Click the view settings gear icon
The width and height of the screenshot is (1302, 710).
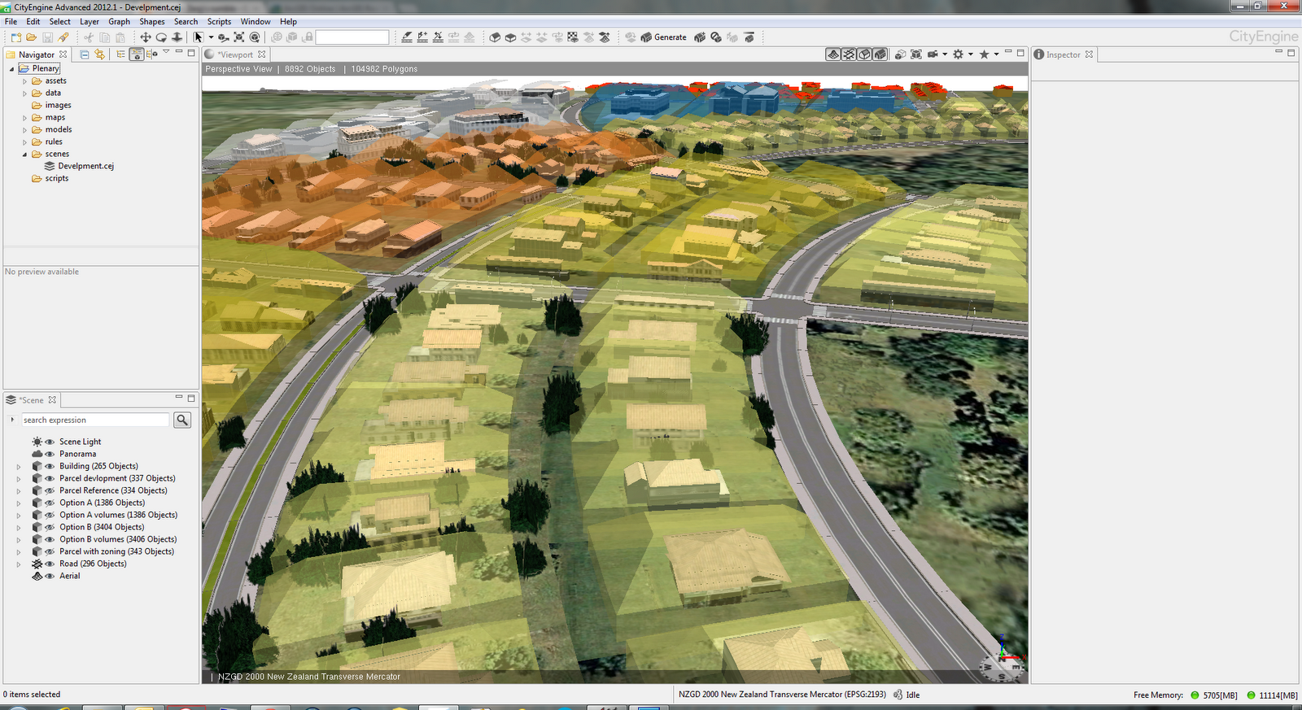[959, 54]
